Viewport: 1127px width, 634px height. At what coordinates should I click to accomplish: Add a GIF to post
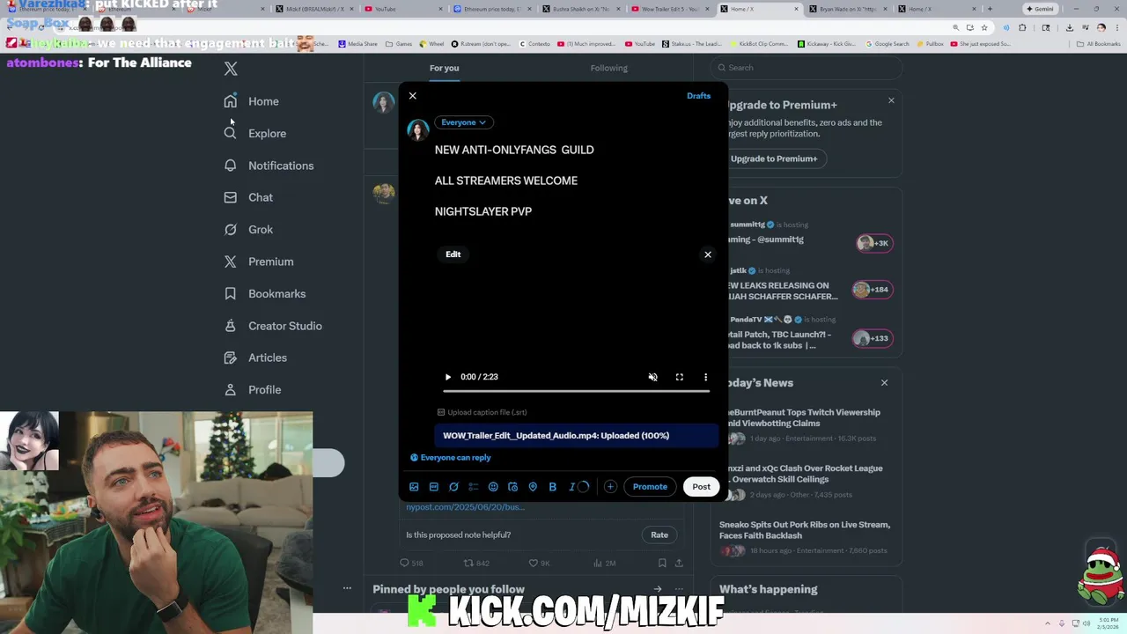pos(434,487)
